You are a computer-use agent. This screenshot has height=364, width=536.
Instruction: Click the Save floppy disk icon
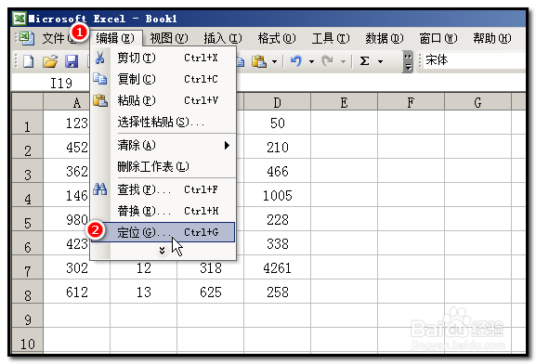tap(72, 61)
